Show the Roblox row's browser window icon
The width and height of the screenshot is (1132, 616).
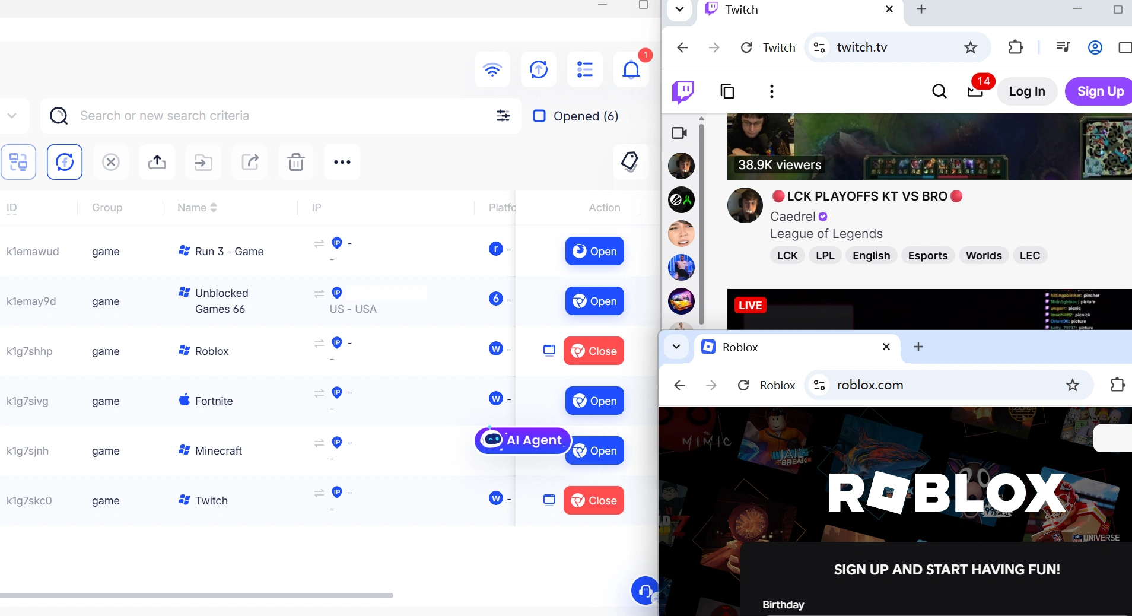[x=549, y=351]
